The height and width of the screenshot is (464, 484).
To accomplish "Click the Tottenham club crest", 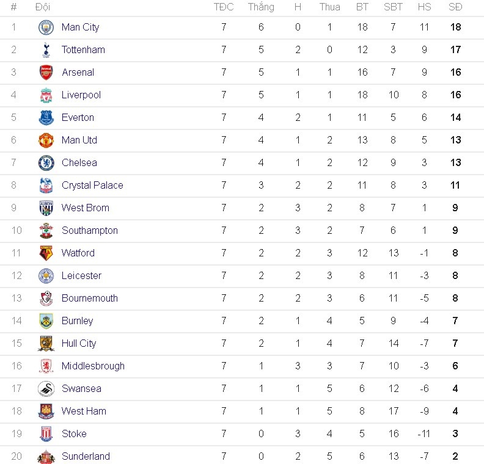I will point(46,50).
